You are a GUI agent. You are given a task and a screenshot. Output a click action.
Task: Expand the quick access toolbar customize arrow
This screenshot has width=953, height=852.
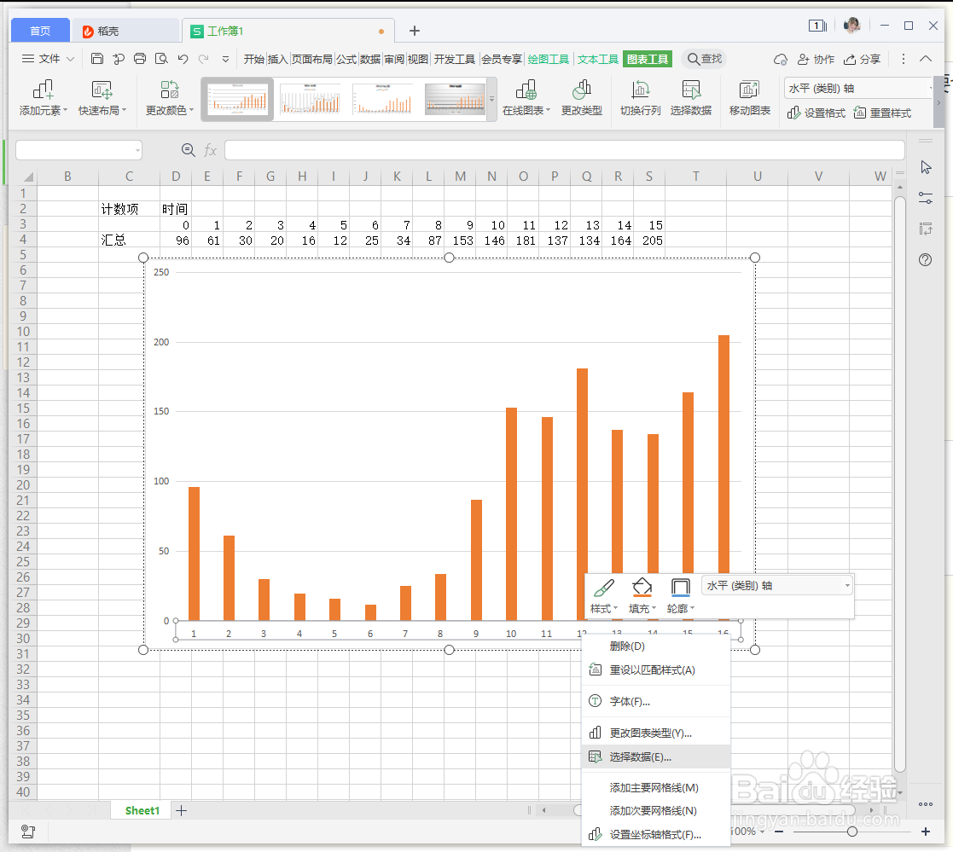click(x=225, y=59)
